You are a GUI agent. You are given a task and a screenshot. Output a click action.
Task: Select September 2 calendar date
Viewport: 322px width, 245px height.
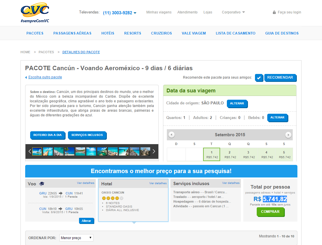click(x=229, y=154)
